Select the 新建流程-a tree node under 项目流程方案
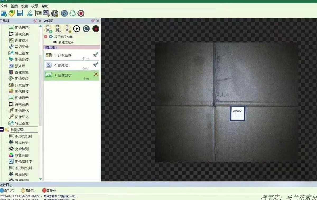The image size is (317, 200). coord(66,42)
